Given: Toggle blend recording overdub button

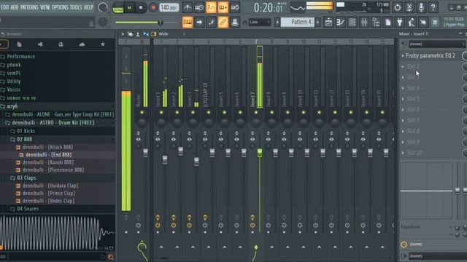Looking at the screenshot, I should tap(223, 7).
